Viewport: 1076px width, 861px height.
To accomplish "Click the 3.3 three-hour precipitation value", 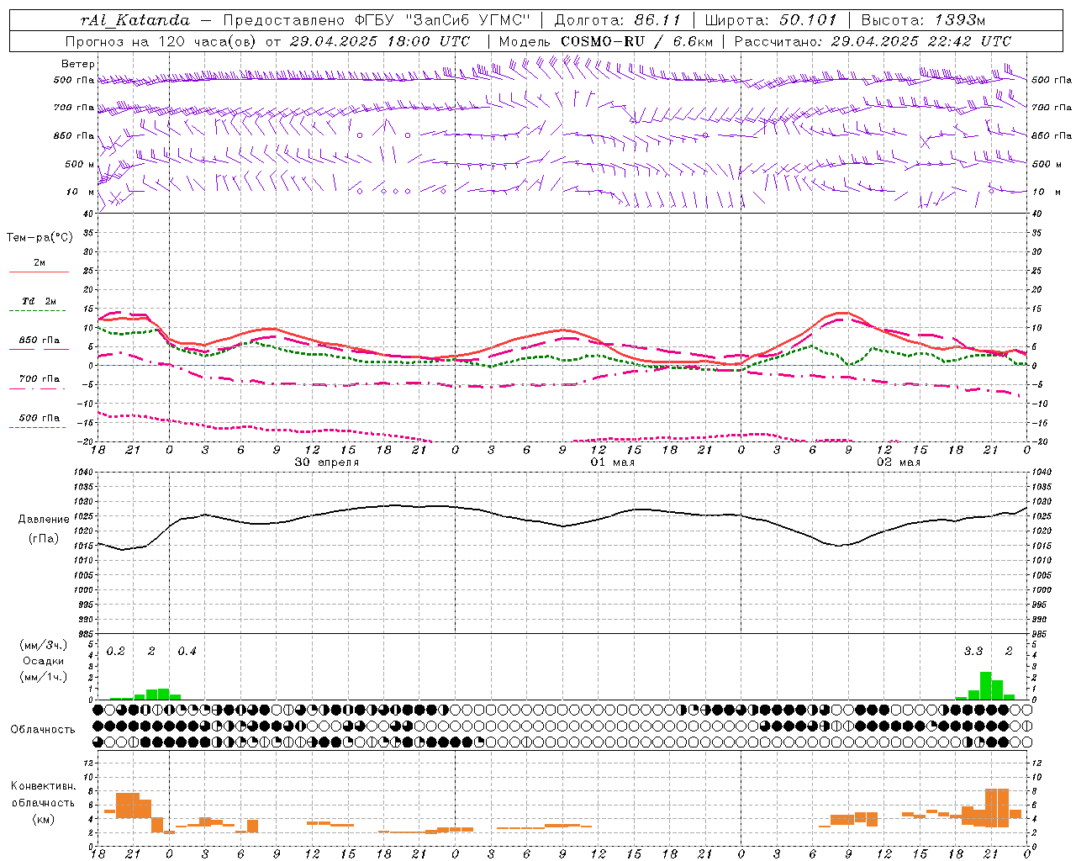I will [x=973, y=652].
